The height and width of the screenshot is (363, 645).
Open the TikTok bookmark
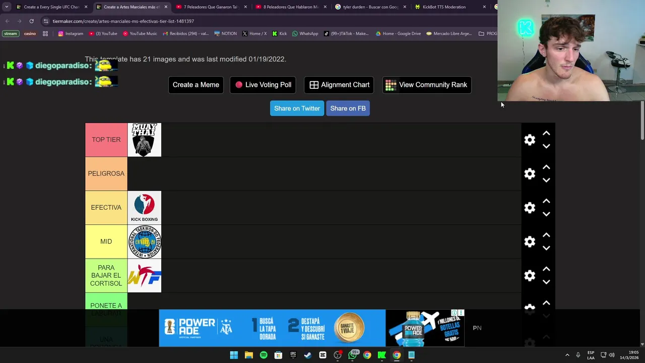pyautogui.click(x=346, y=34)
